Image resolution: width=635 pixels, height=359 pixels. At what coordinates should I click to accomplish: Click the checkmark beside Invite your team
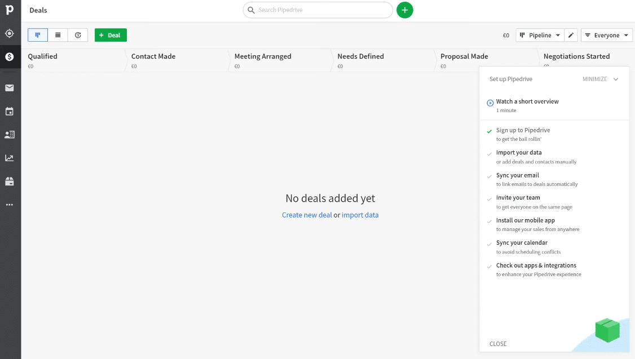pos(490,199)
